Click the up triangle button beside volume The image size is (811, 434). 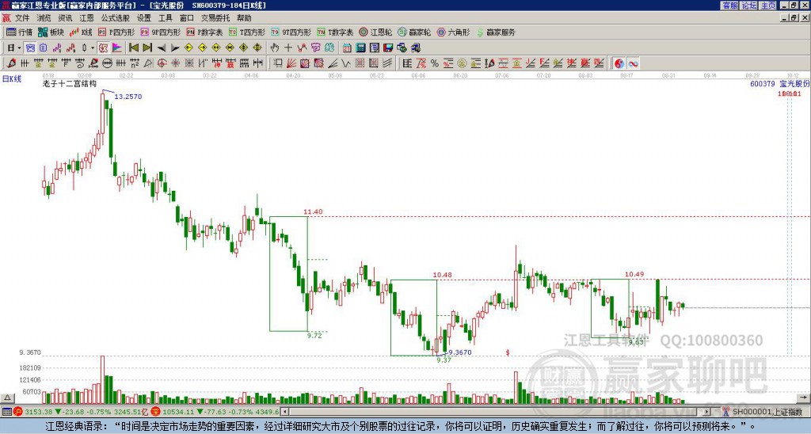(x=7, y=398)
